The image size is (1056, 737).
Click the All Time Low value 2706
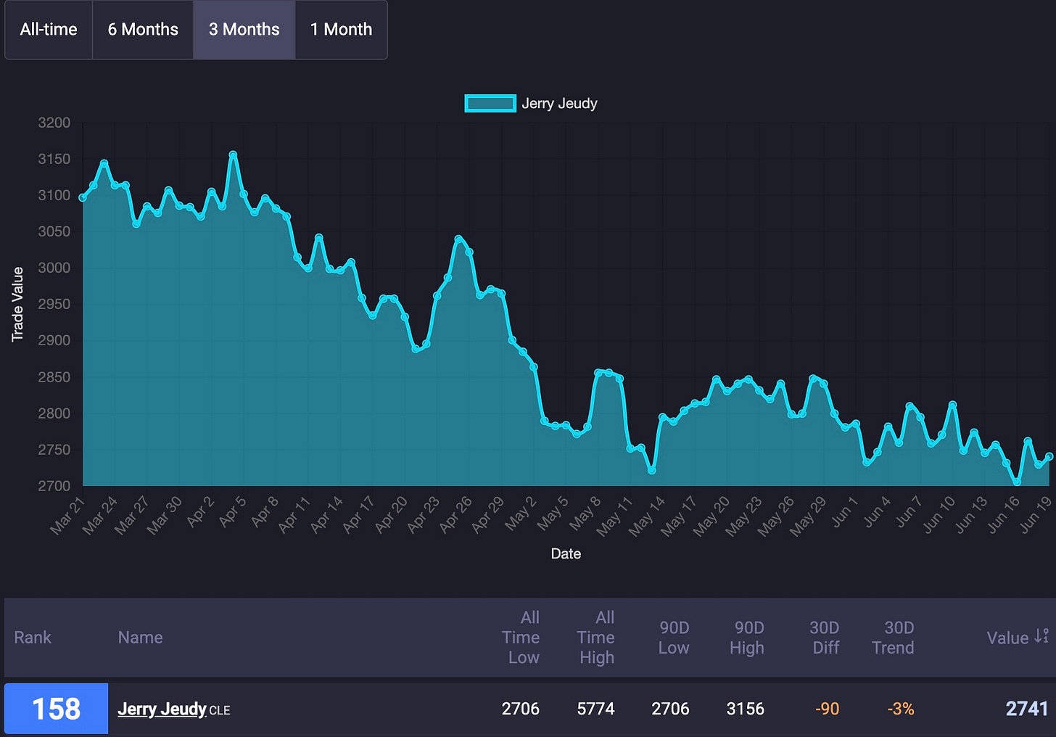(521, 709)
